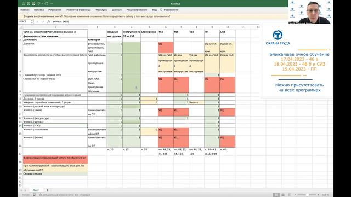Click the Учитель (физика) cell
This screenshot has height=197, width=351.
click(x=55, y=142)
